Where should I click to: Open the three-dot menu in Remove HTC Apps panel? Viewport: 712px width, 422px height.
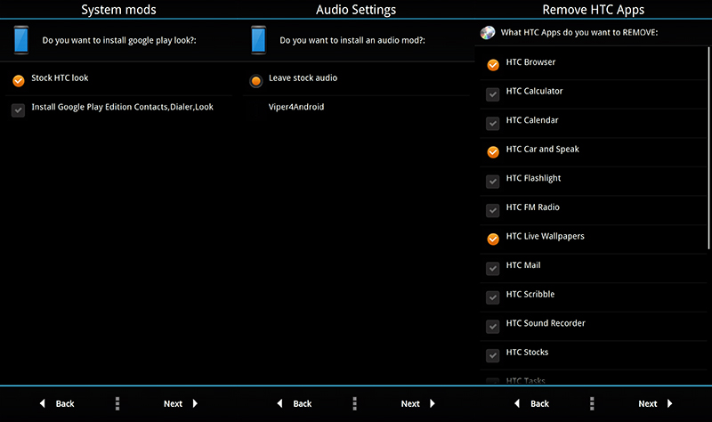click(592, 403)
